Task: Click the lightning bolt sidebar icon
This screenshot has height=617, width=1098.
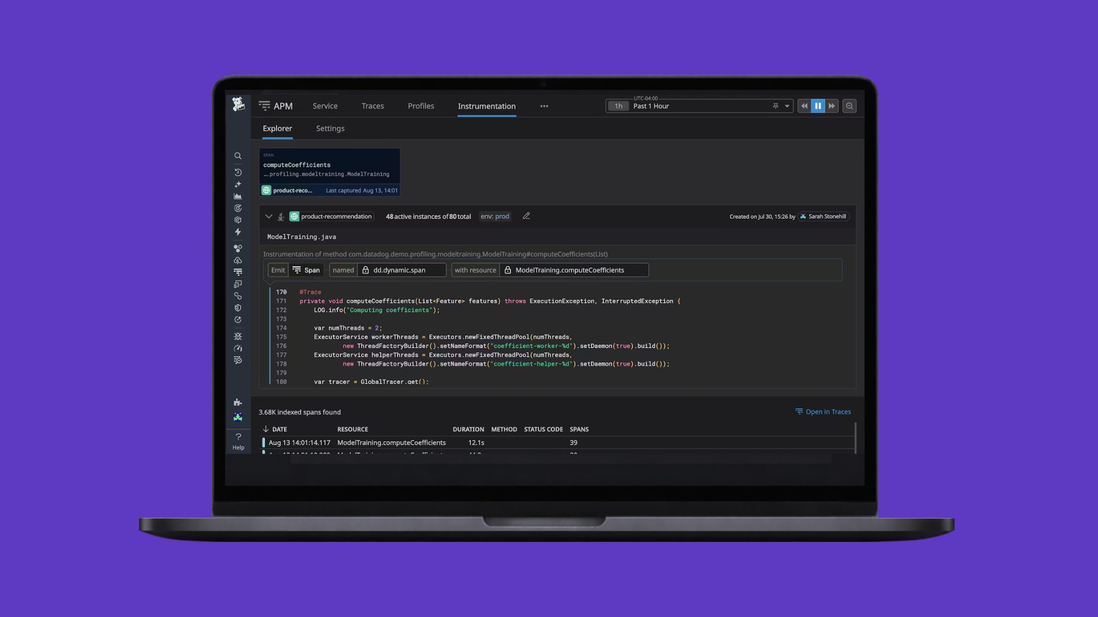Action: [238, 232]
